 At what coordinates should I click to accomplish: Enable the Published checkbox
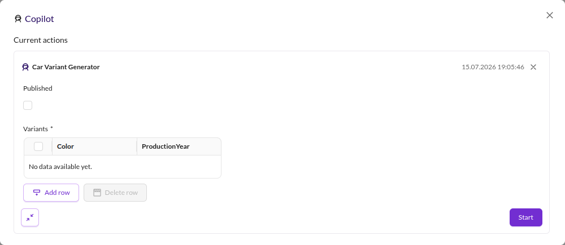tap(28, 105)
